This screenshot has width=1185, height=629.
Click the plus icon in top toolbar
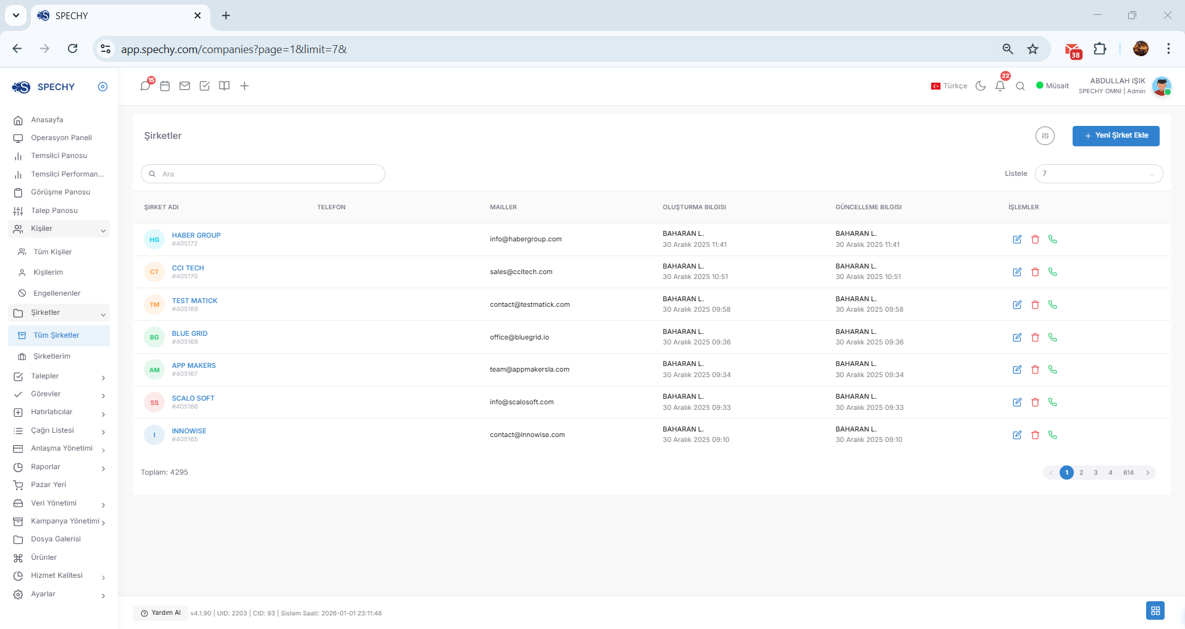tap(245, 86)
